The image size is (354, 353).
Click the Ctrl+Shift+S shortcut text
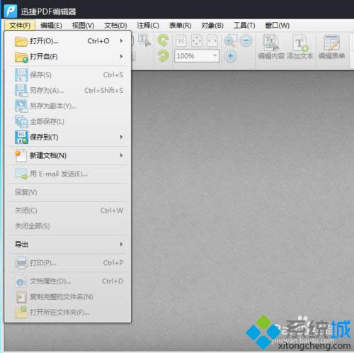104,91
